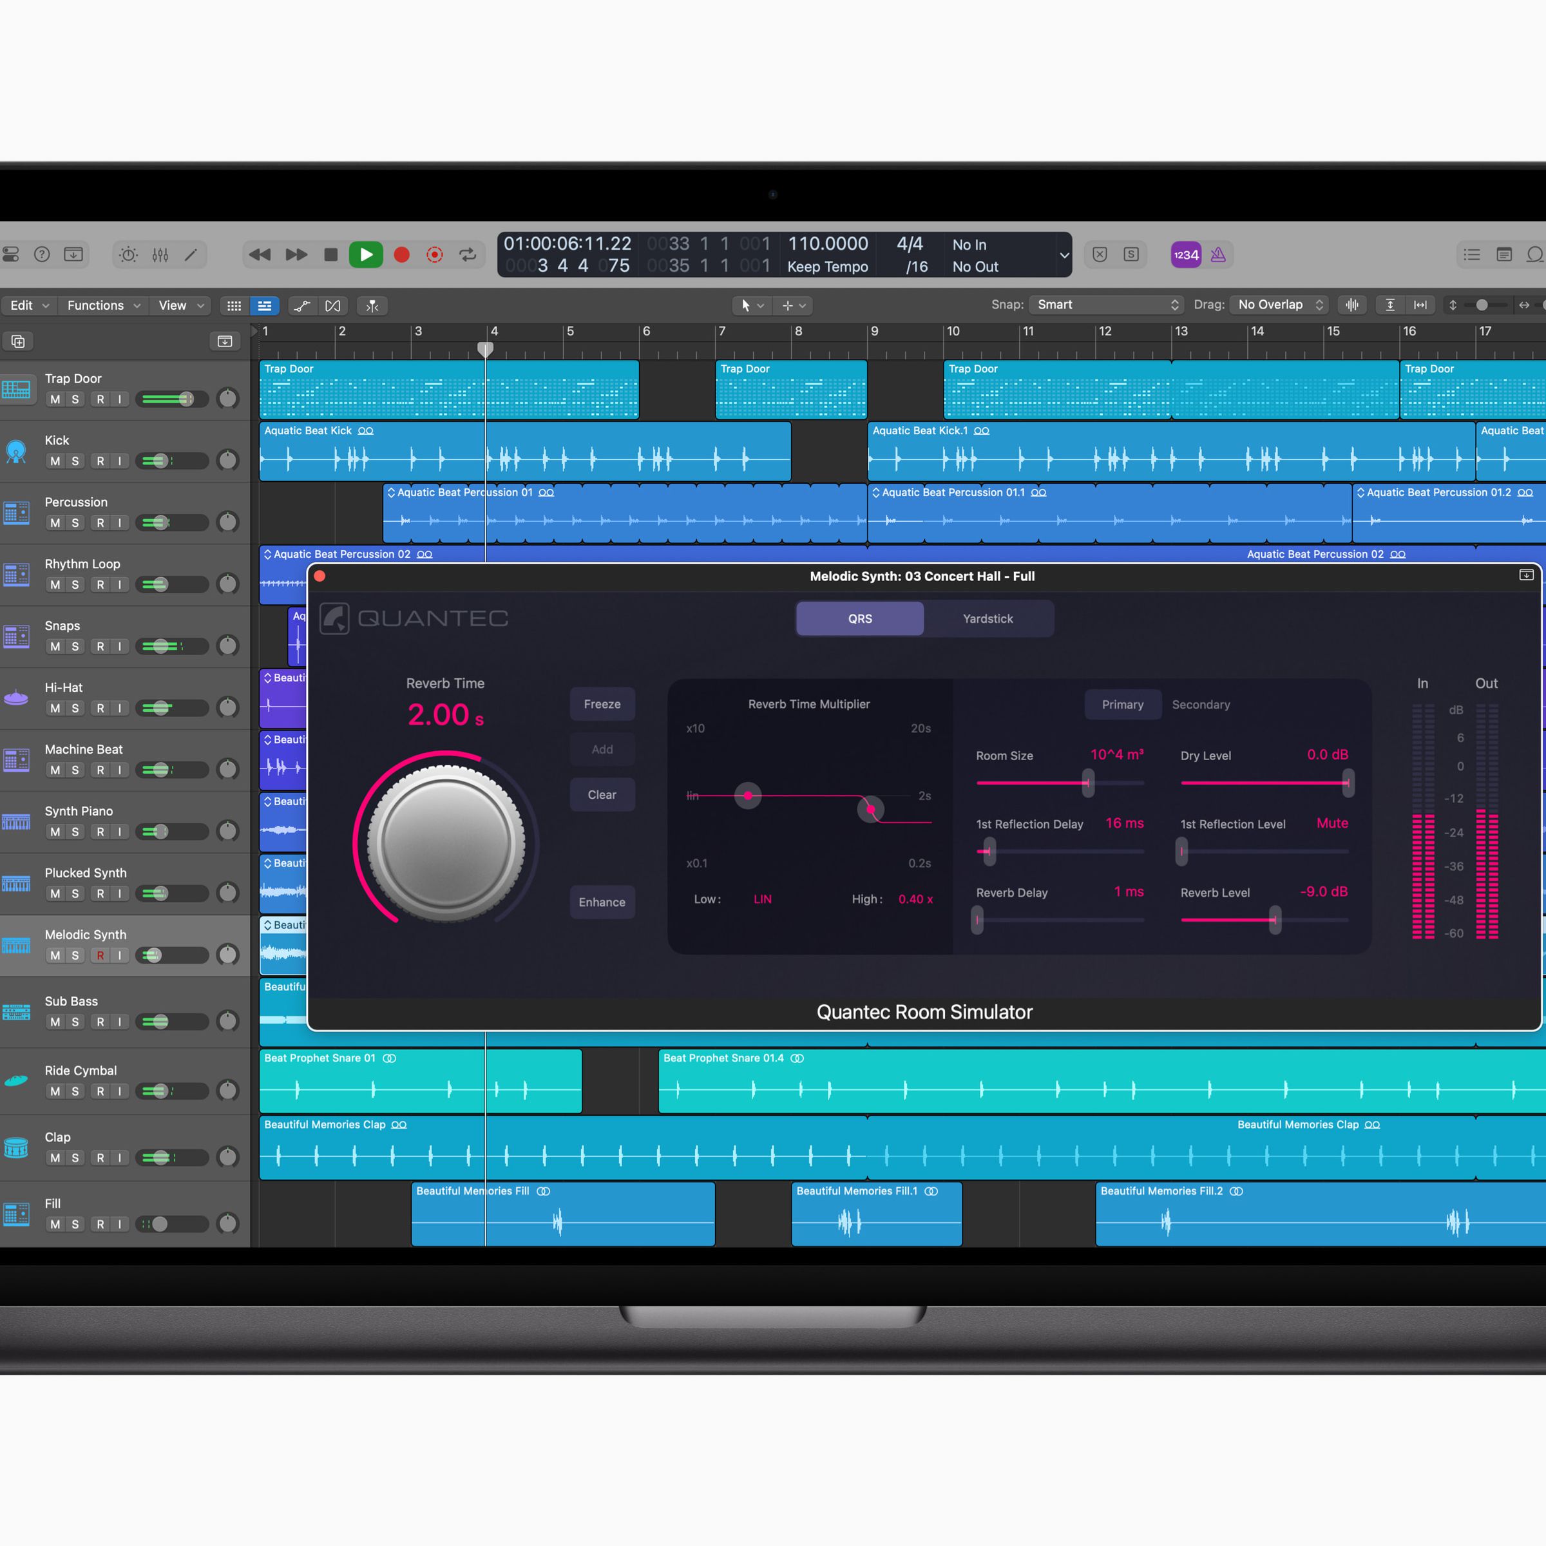Open the Smart Controls dial icon
Image resolution: width=1546 pixels, height=1546 pixels.
coord(128,254)
